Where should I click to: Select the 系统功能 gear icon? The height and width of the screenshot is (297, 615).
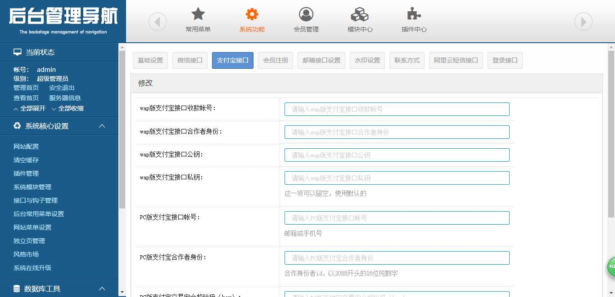(x=252, y=14)
